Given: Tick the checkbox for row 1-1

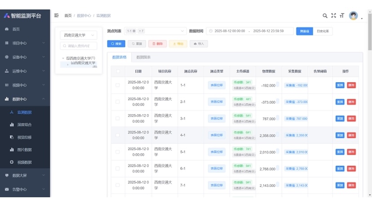Looking at the screenshot, I should (x=118, y=85).
